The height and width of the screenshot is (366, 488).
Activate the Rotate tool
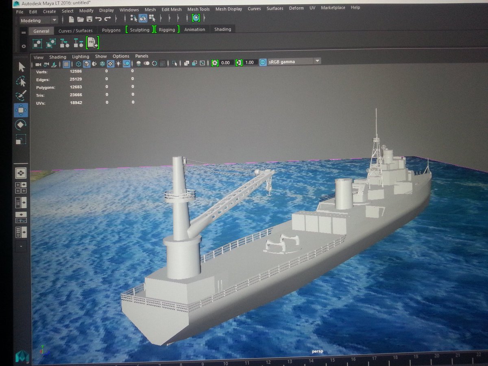21,124
